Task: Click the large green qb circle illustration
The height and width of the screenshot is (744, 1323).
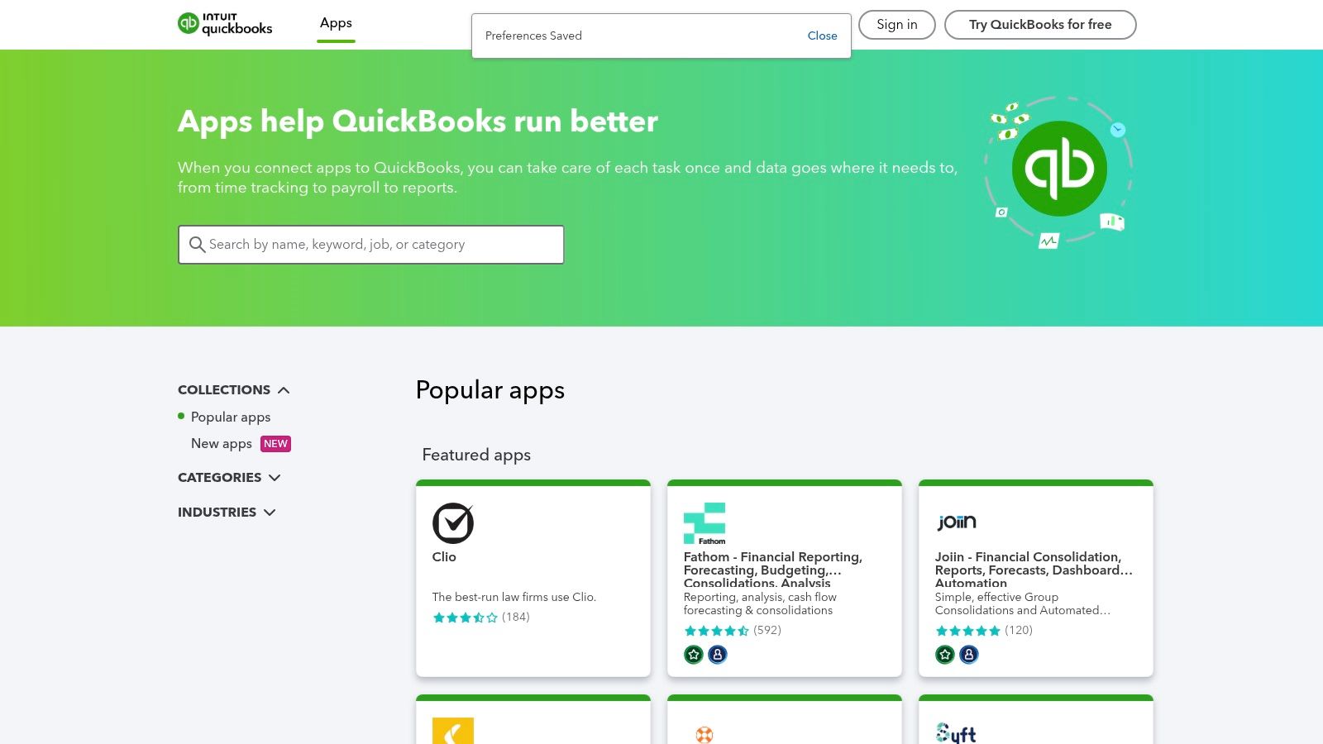Action: point(1059,168)
